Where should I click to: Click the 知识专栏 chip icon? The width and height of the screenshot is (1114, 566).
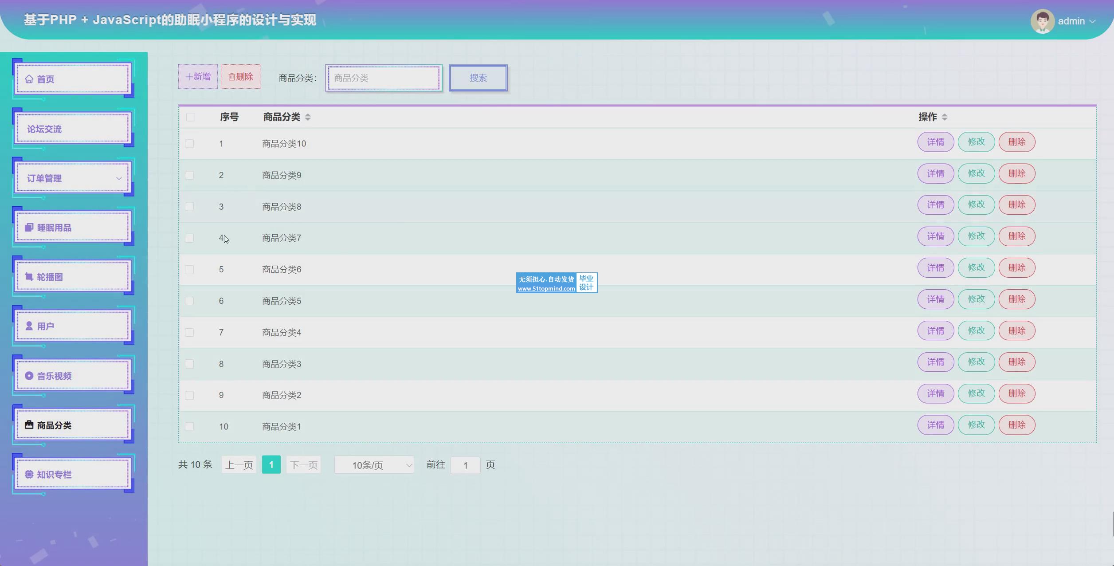coord(29,474)
